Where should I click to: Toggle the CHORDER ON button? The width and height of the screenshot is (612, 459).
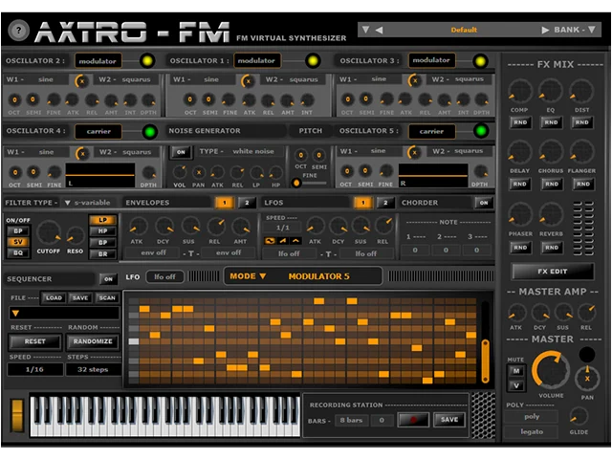click(484, 203)
